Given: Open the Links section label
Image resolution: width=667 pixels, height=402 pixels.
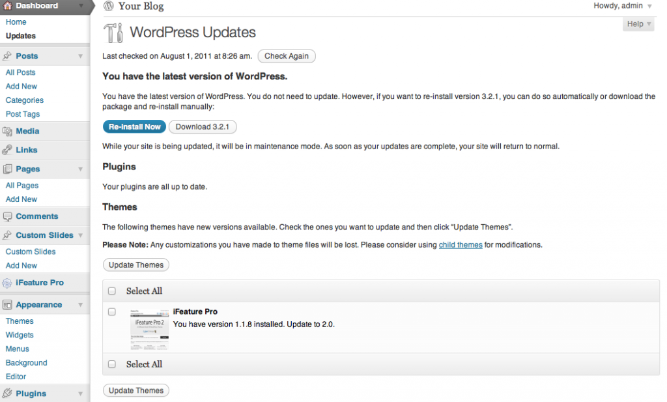Looking at the screenshot, I should coord(26,150).
